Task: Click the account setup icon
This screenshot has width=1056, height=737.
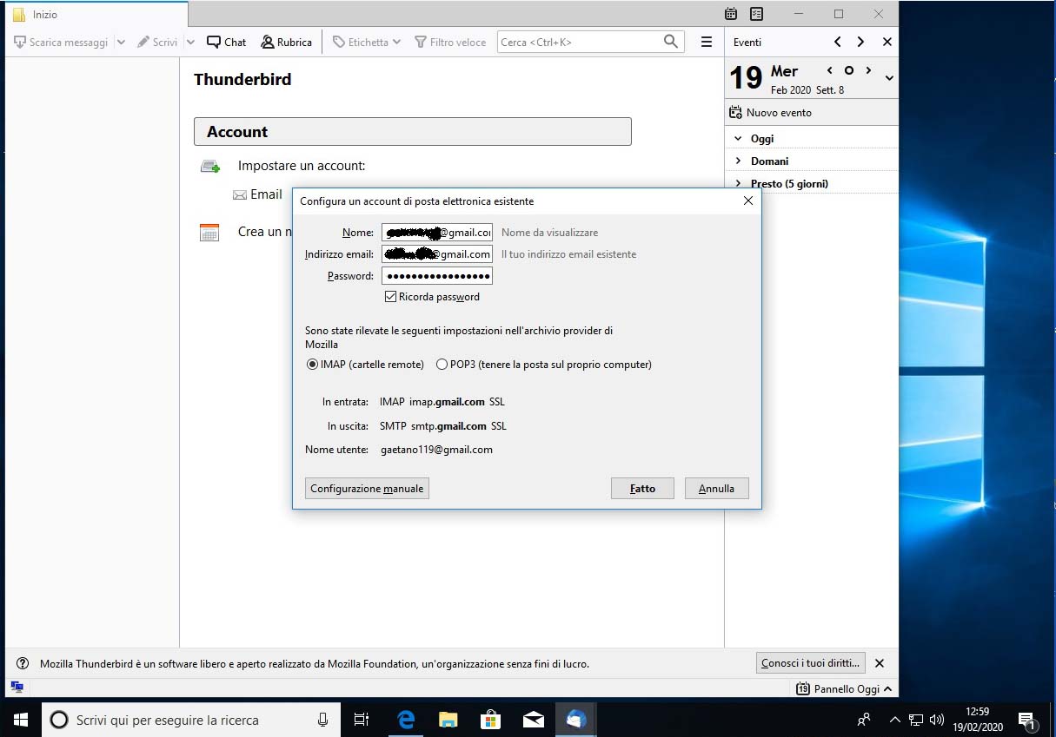Action: (x=209, y=166)
